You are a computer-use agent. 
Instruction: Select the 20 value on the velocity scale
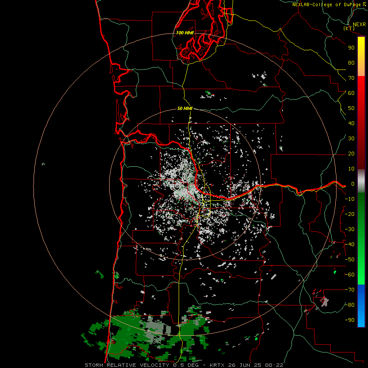tap(351, 153)
